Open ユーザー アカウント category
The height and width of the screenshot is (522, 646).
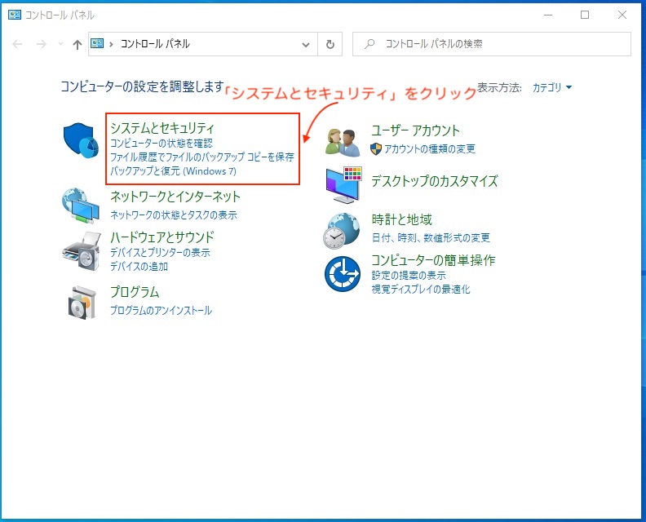pos(415,130)
